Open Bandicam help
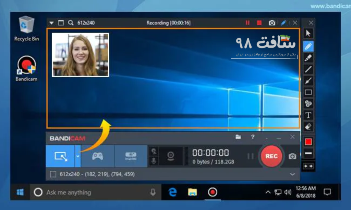This screenshot has height=210, width=351. click(253, 137)
